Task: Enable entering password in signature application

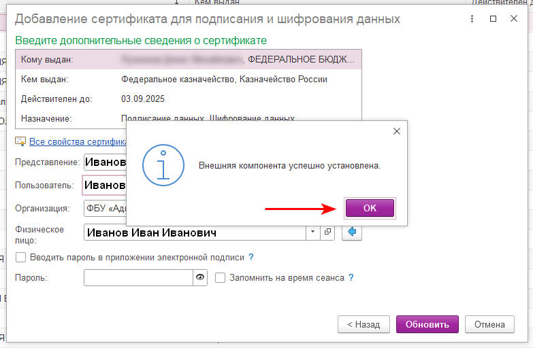Action: (20, 257)
